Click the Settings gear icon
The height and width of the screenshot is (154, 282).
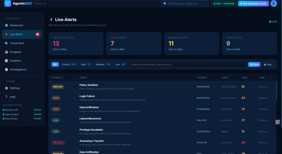pos(7,88)
